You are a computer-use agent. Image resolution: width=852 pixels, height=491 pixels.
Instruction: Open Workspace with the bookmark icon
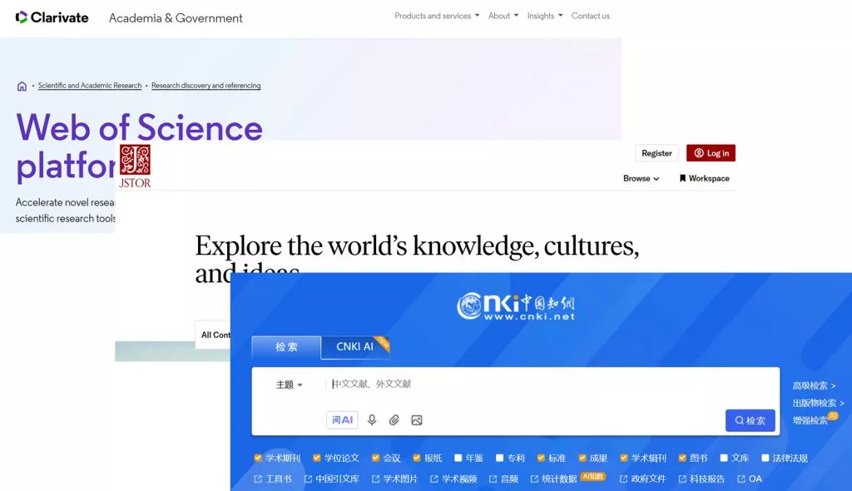(705, 178)
